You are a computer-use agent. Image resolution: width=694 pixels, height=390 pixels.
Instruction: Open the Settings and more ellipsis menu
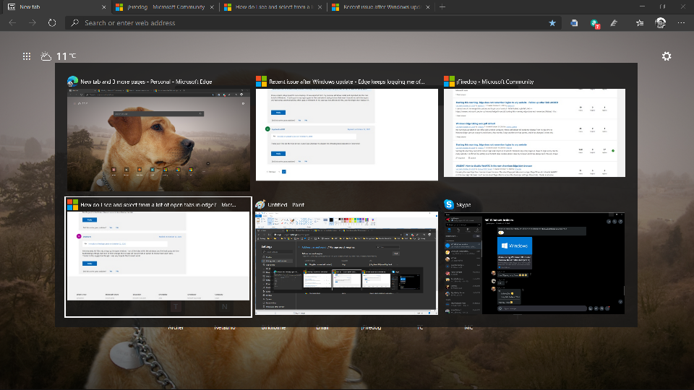[681, 23]
